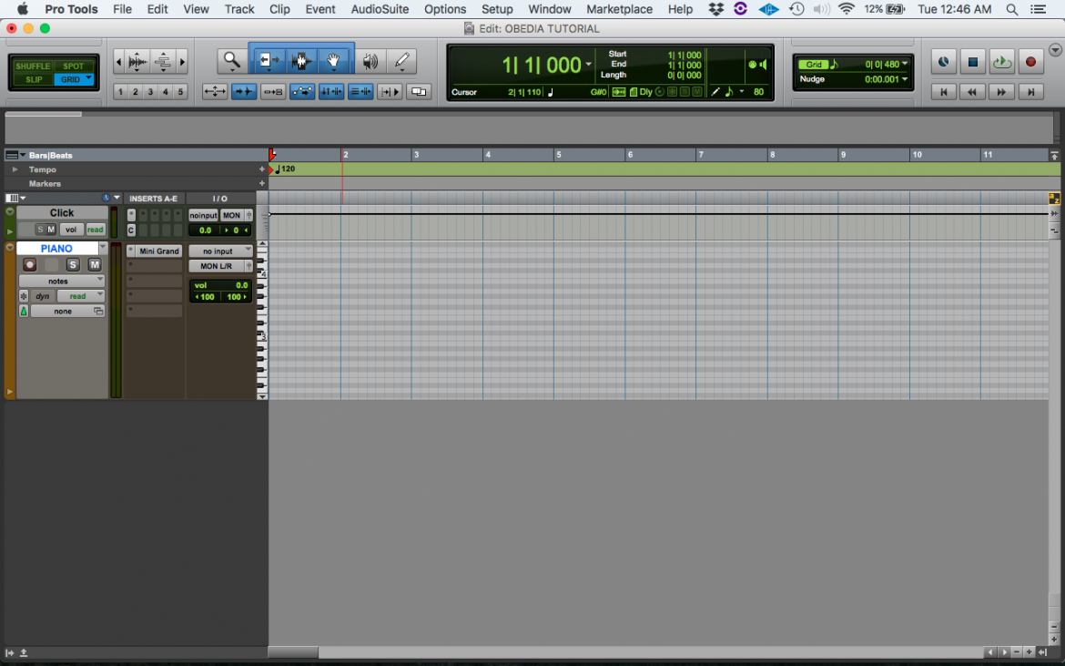Image resolution: width=1065 pixels, height=666 pixels.
Task: Activate the Grabber tool
Action: (334, 61)
